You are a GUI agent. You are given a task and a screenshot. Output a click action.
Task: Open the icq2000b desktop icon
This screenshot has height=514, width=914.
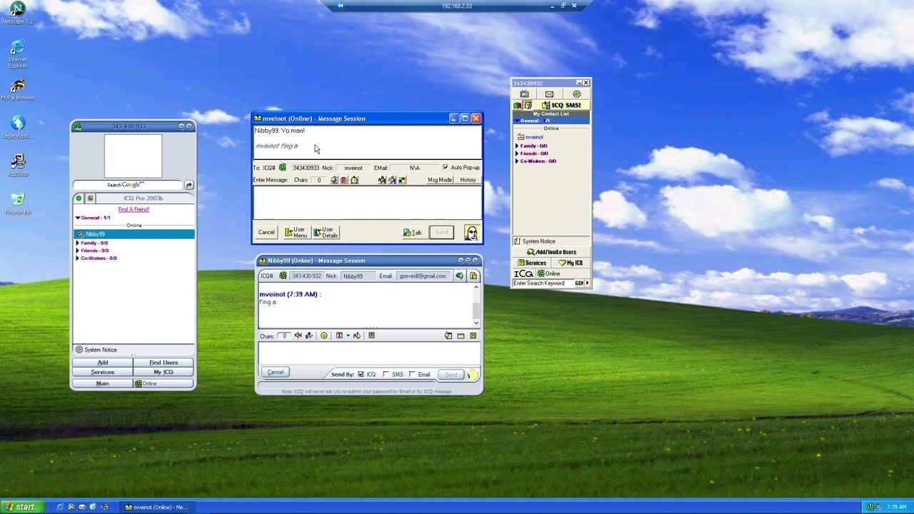tap(18, 166)
